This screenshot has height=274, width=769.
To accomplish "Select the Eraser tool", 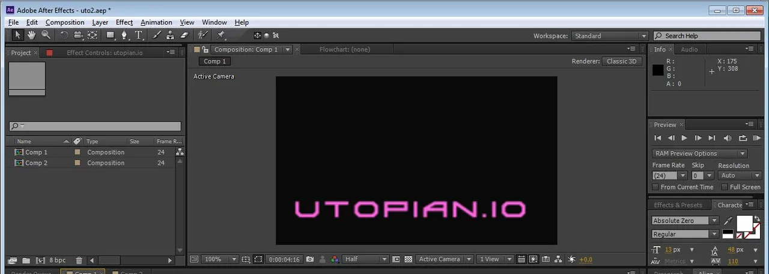I will click(x=184, y=35).
